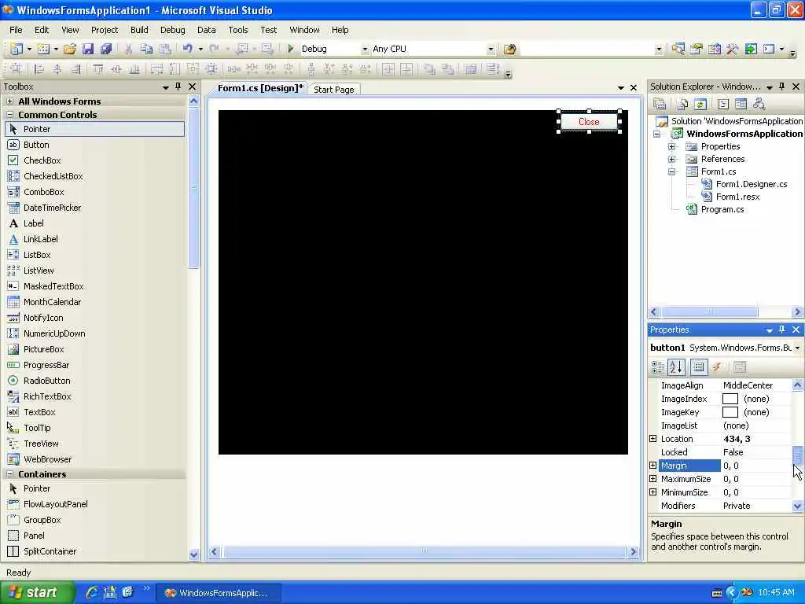Viewport: 805px width, 604px height.
Task: Select the Form1.cs [Design] tab
Action: pyautogui.click(x=260, y=88)
